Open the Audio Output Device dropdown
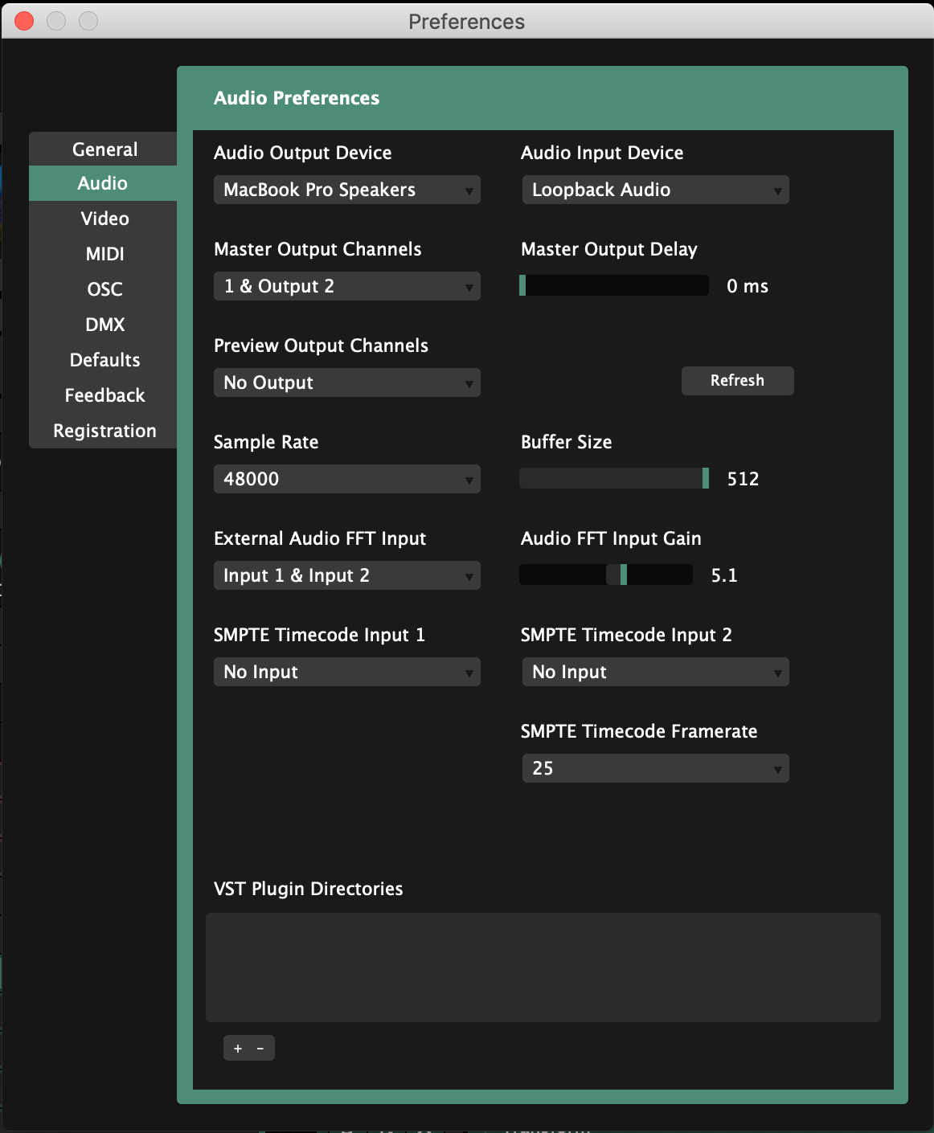 (346, 190)
